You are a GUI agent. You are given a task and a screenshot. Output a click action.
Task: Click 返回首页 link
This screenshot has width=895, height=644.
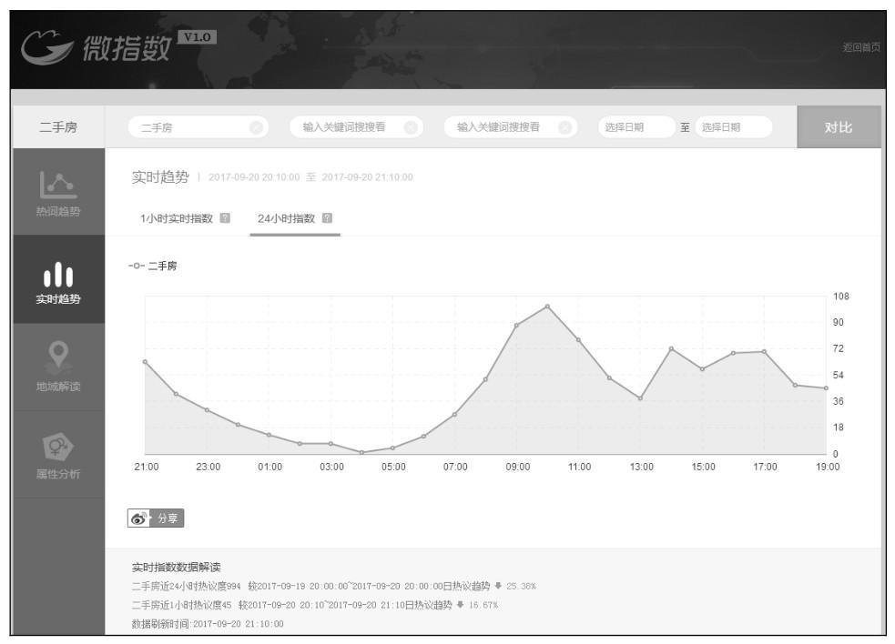coord(860,47)
